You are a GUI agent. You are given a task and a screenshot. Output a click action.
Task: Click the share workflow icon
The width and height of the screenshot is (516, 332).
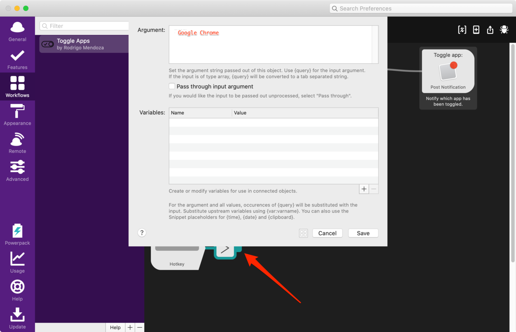(490, 30)
